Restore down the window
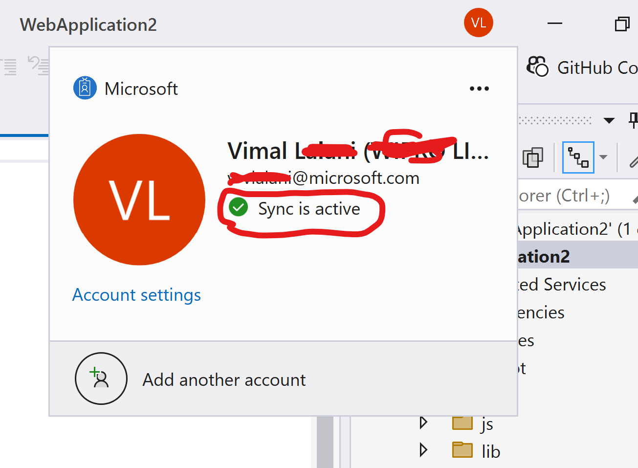Viewport: 638px width, 468px height. coord(622,23)
